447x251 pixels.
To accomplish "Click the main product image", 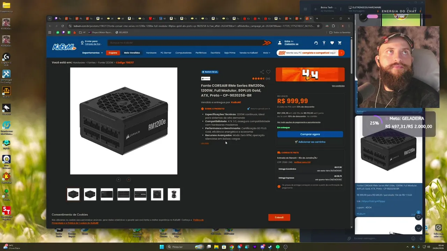I will (124, 121).
